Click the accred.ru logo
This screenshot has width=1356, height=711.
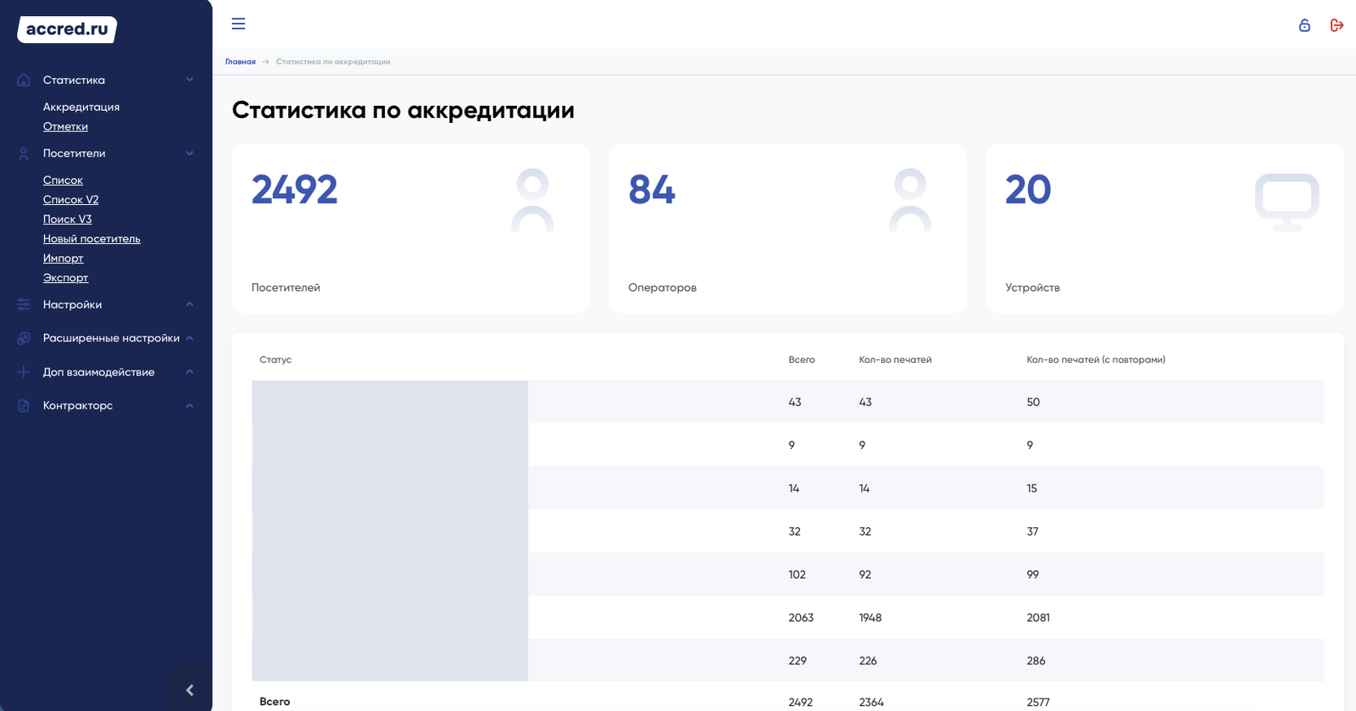coord(67,29)
